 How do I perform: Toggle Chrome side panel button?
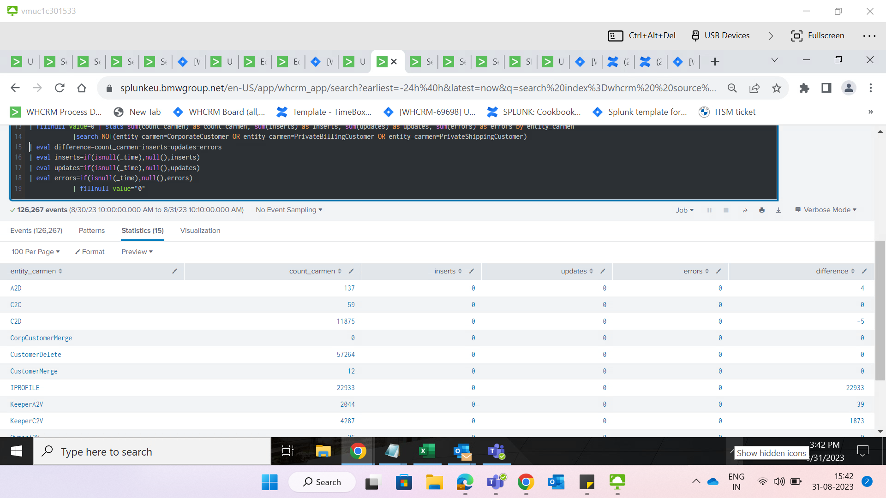coord(826,88)
